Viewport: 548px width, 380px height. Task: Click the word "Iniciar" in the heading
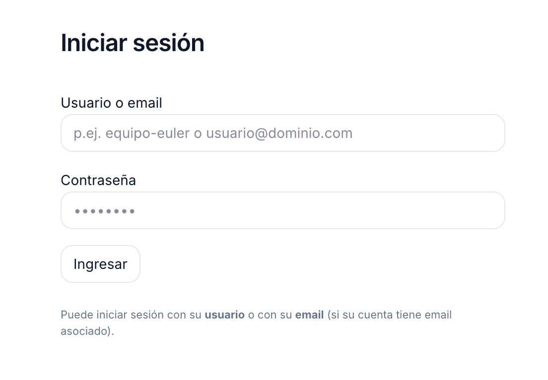(x=93, y=43)
